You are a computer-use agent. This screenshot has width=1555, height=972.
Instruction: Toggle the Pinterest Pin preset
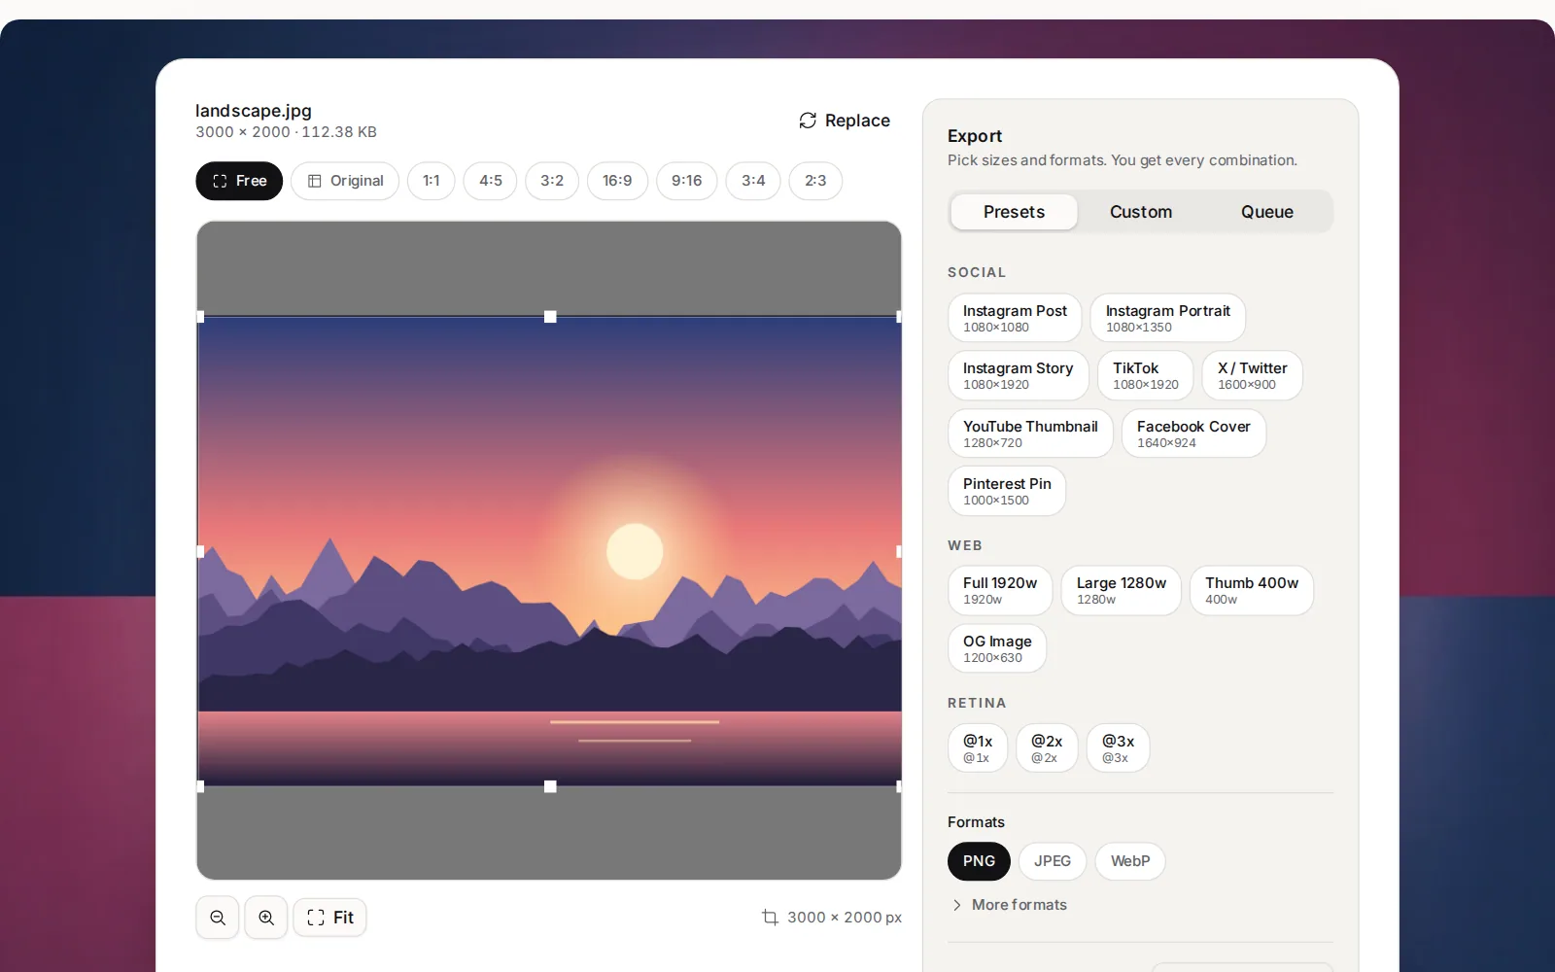tap(1007, 491)
